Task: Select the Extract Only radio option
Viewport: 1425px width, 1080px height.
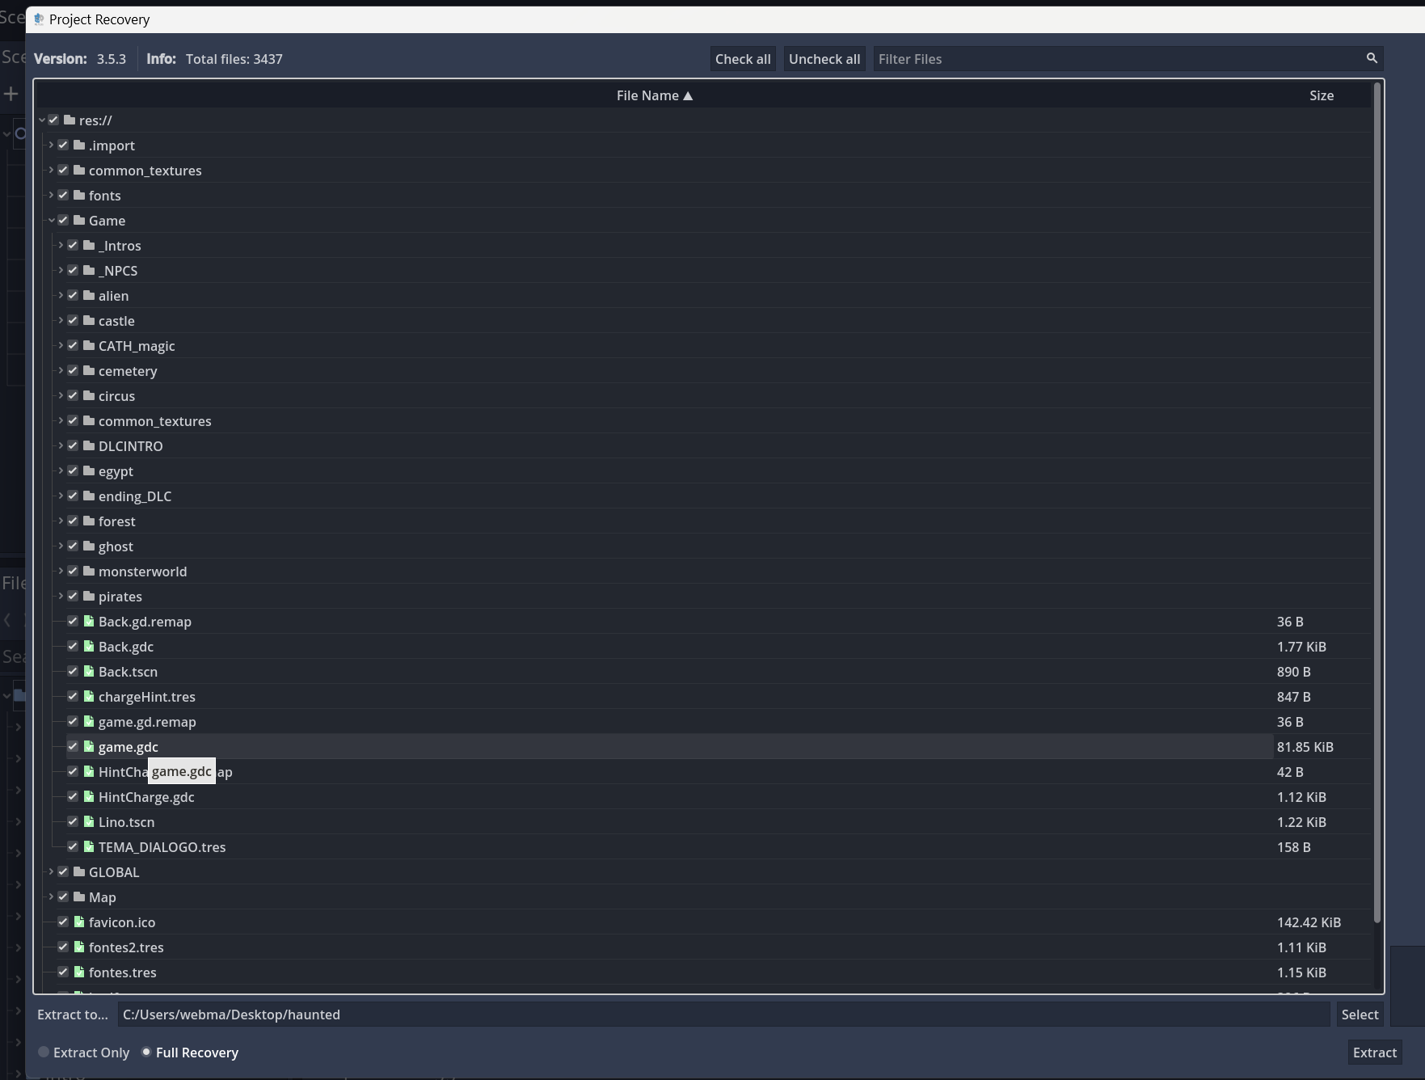Action: click(44, 1053)
